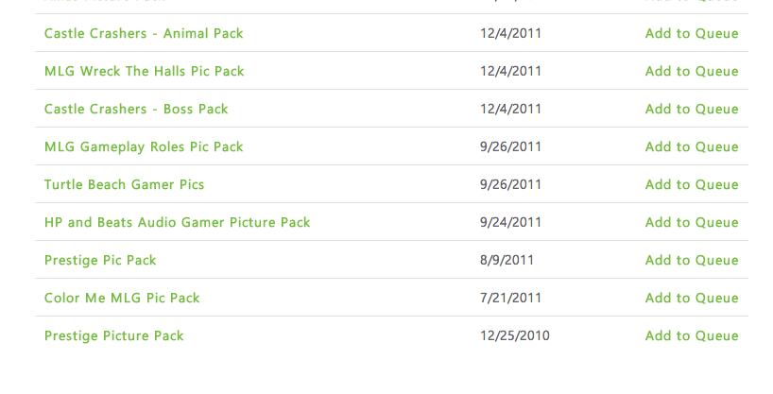Add Prestige Picture Pack to queue
Viewport: 773px width, 394px height.
tap(692, 335)
